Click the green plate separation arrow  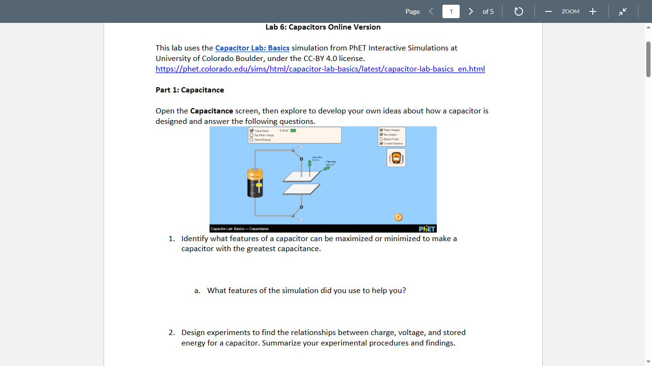310,163
